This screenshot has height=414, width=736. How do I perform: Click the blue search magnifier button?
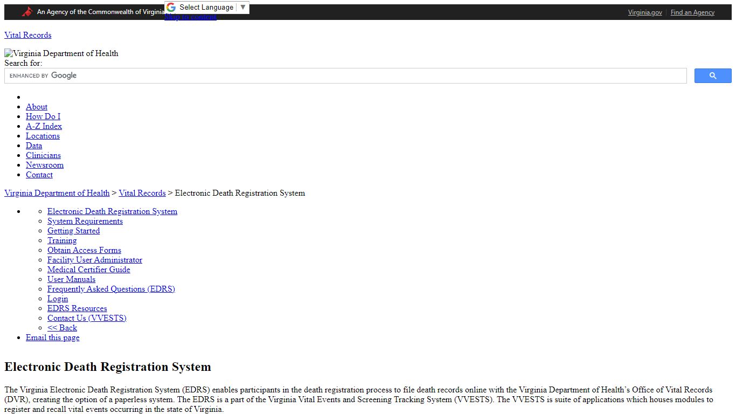(713, 76)
